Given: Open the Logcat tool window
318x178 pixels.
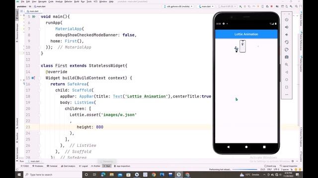Looking at the screenshot, I should (x=83, y=166).
